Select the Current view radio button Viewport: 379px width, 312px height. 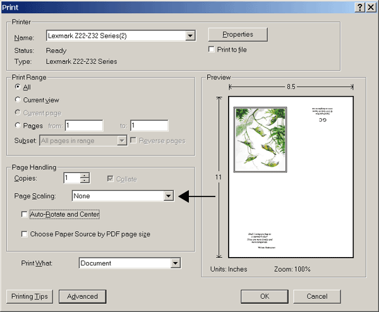tap(18, 100)
